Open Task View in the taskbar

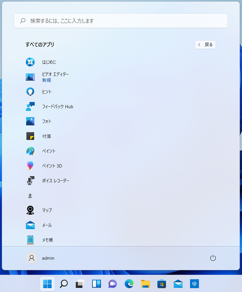click(x=80, y=284)
